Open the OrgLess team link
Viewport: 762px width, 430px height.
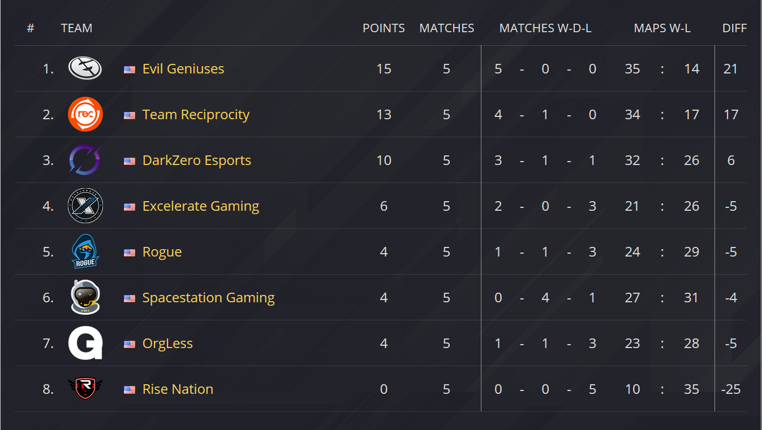coord(167,344)
